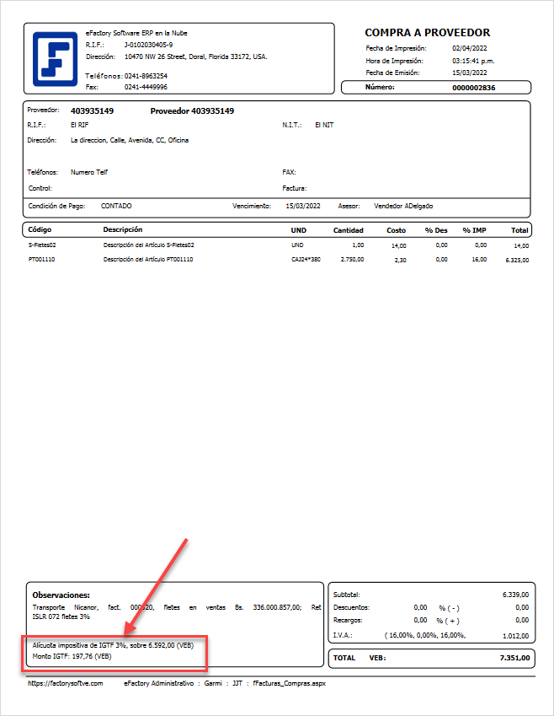
Task: Click the cost 2,30 cell
Action: pyautogui.click(x=400, y=260)
